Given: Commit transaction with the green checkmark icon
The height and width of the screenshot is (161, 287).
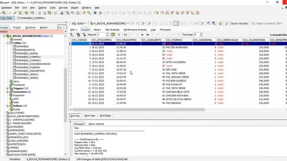Looking at the screenshot, I should [196, 23].
